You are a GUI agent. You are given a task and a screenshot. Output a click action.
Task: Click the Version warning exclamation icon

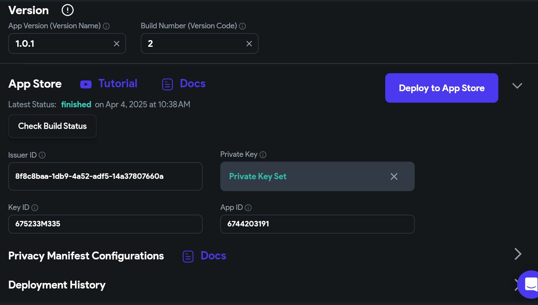pos(68,10)
